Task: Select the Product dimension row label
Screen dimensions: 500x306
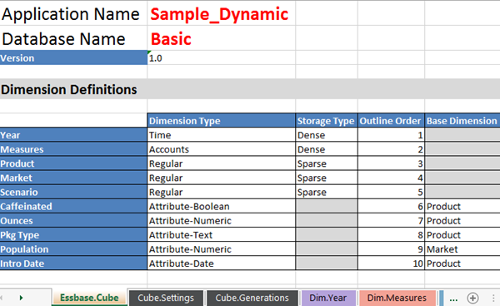Action: (73, 163)
